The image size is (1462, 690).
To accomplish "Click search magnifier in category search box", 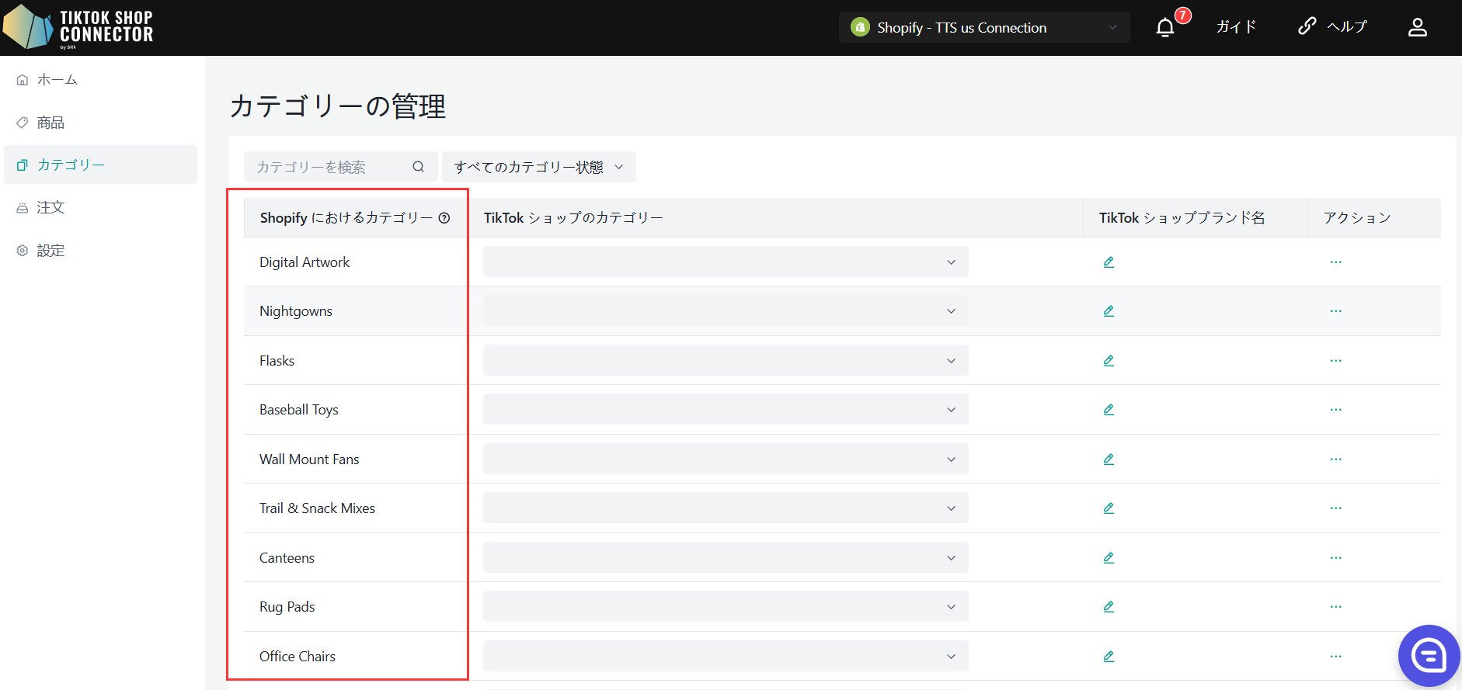I will click(418, 167).
